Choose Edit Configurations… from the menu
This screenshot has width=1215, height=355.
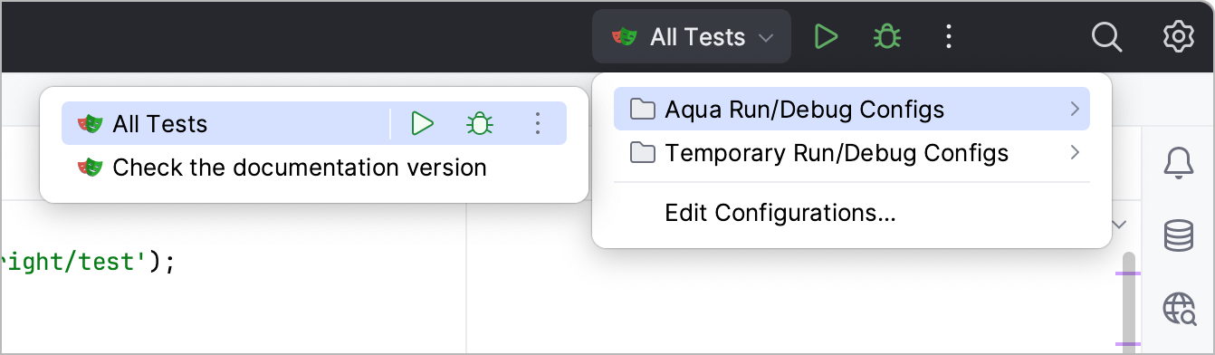pyautogui.click(x=780, y=213)
